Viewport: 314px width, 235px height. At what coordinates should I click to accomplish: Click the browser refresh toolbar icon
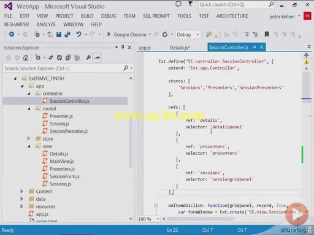coord(165,34)
